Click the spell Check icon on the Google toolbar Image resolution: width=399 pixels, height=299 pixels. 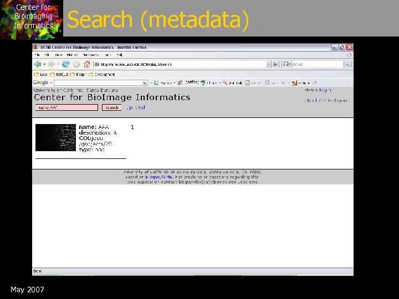coord(203,83)
